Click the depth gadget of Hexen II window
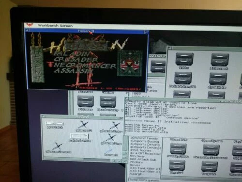The width and height of the screenshot is (242, 182). coord(147,33)
